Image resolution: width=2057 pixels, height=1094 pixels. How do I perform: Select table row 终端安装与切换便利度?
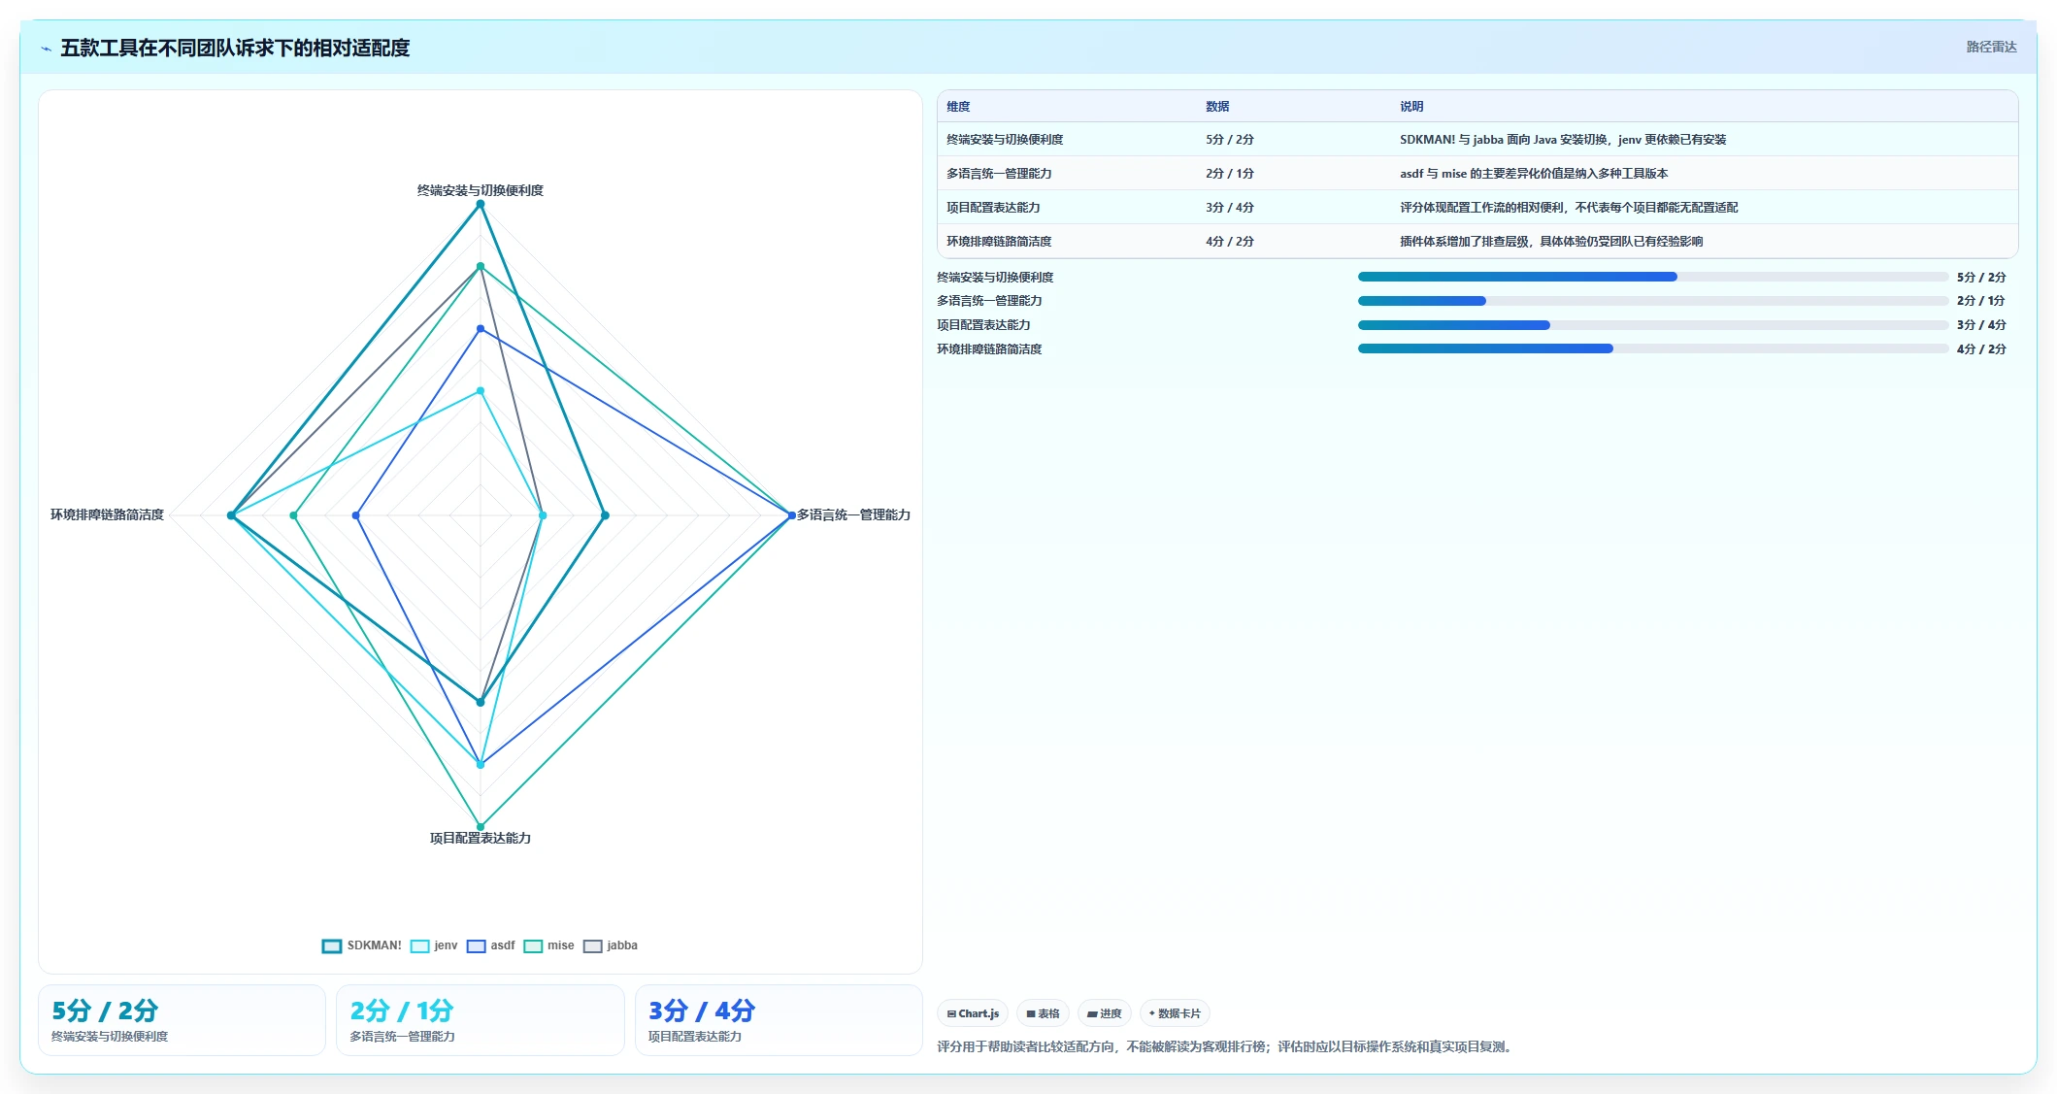1477,140
